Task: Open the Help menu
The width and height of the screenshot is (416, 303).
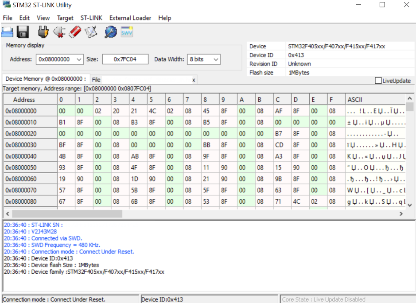Action: [165, 18]
